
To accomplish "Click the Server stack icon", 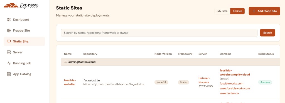I will 9,52.
